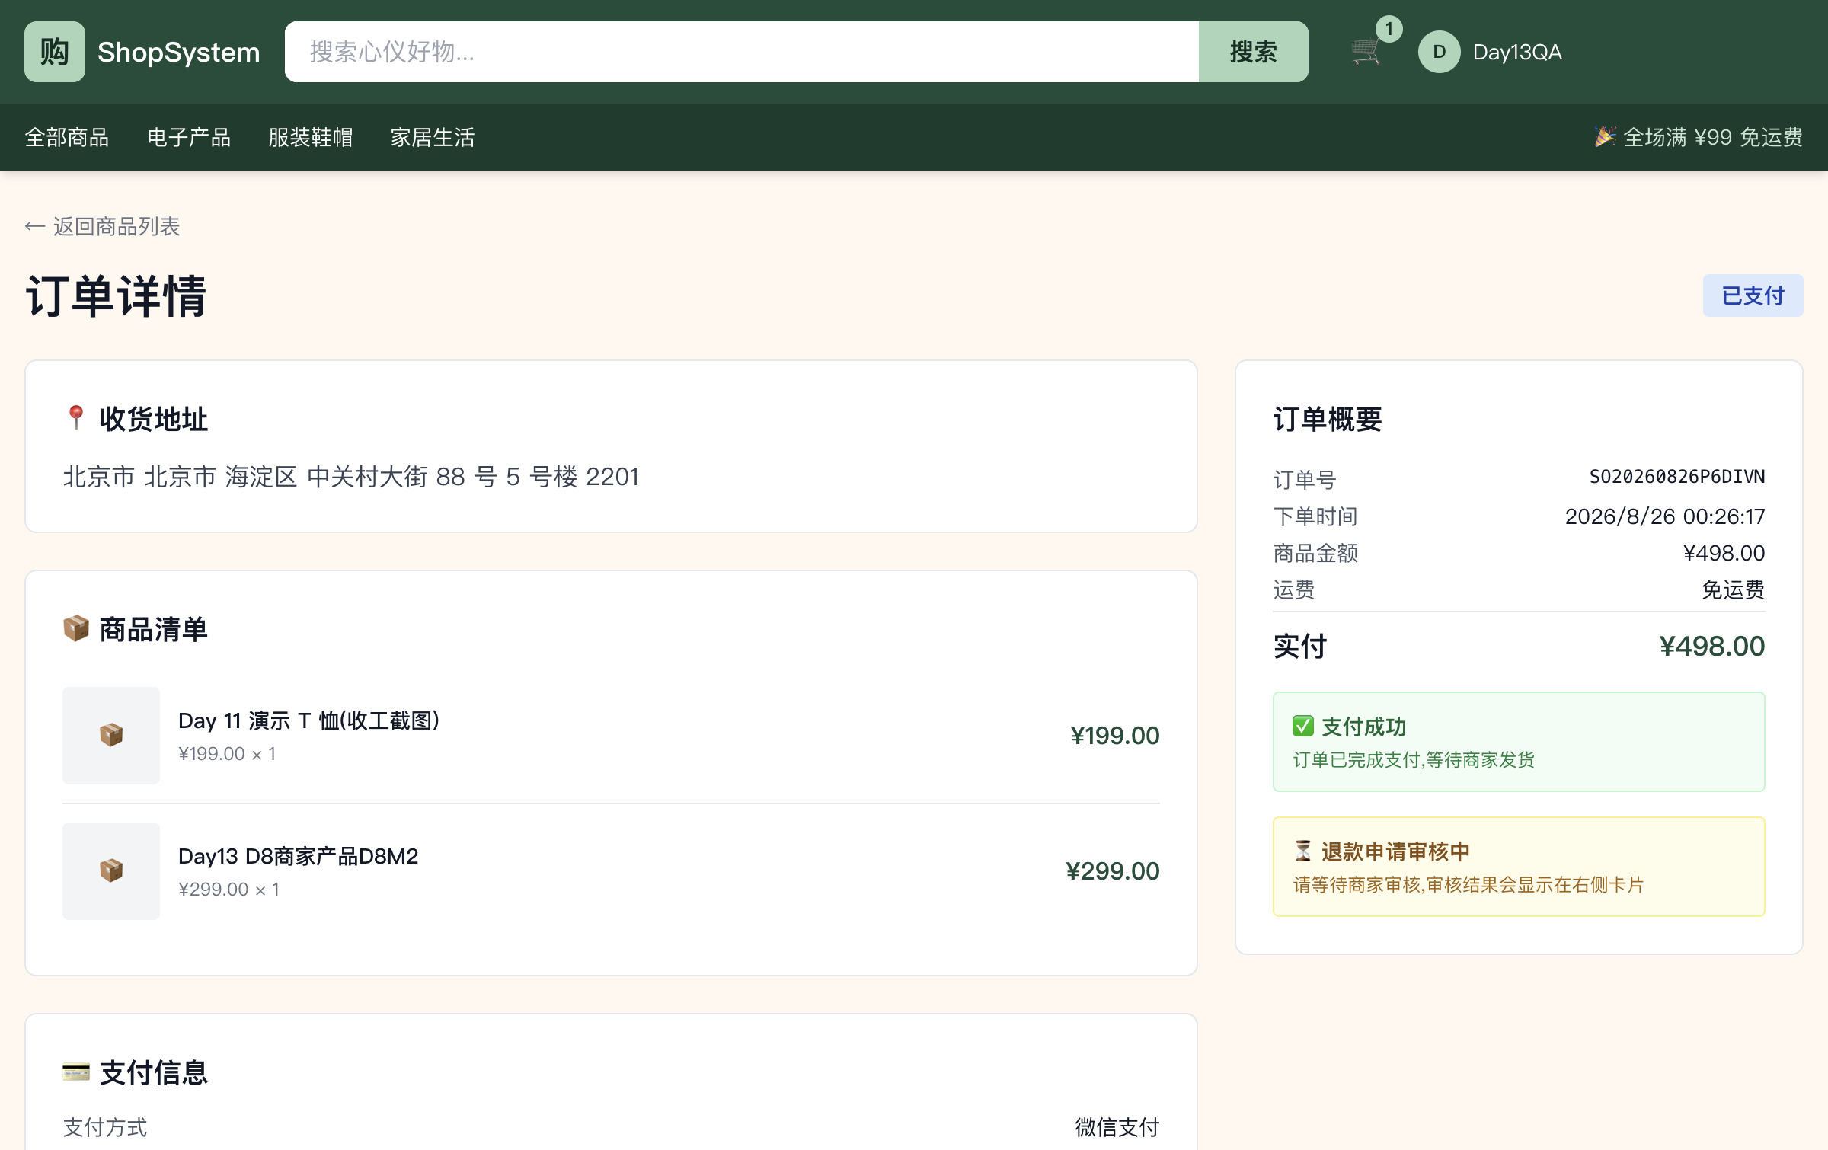Open the 服装鞋帽 category
Viewport: 1828px width, 1150px height.
point(311,137)
